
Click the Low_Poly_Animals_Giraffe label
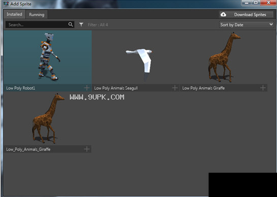[x=28, y=149]
